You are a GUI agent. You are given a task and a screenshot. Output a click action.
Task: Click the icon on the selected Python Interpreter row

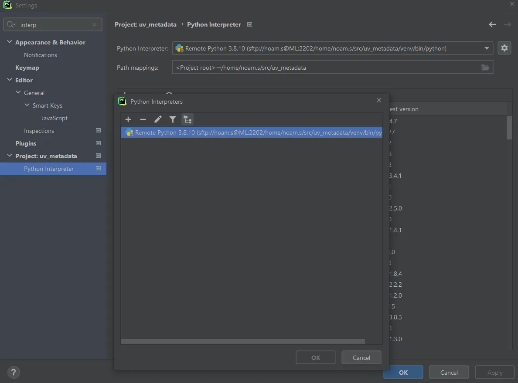98,168
